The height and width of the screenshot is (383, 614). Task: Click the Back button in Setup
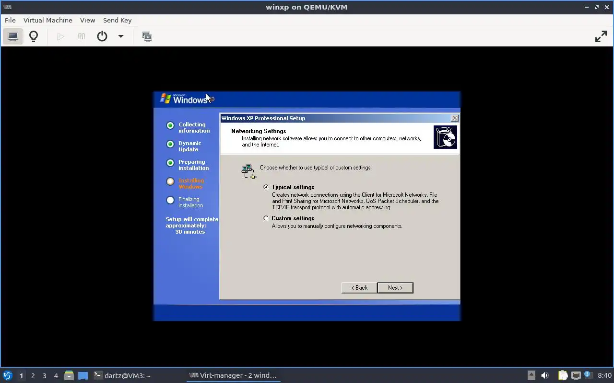(x=359, y=288)
